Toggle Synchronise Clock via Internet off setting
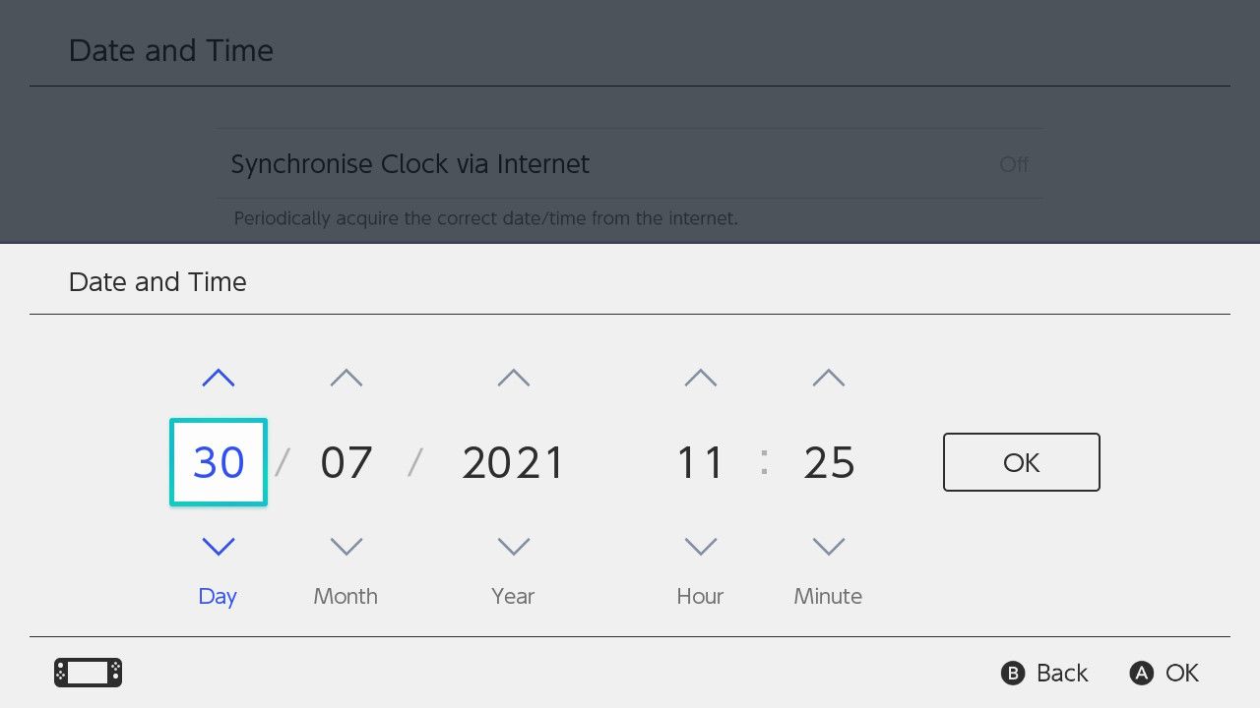Screen dimensions: 1260x708 pos(630,164)
